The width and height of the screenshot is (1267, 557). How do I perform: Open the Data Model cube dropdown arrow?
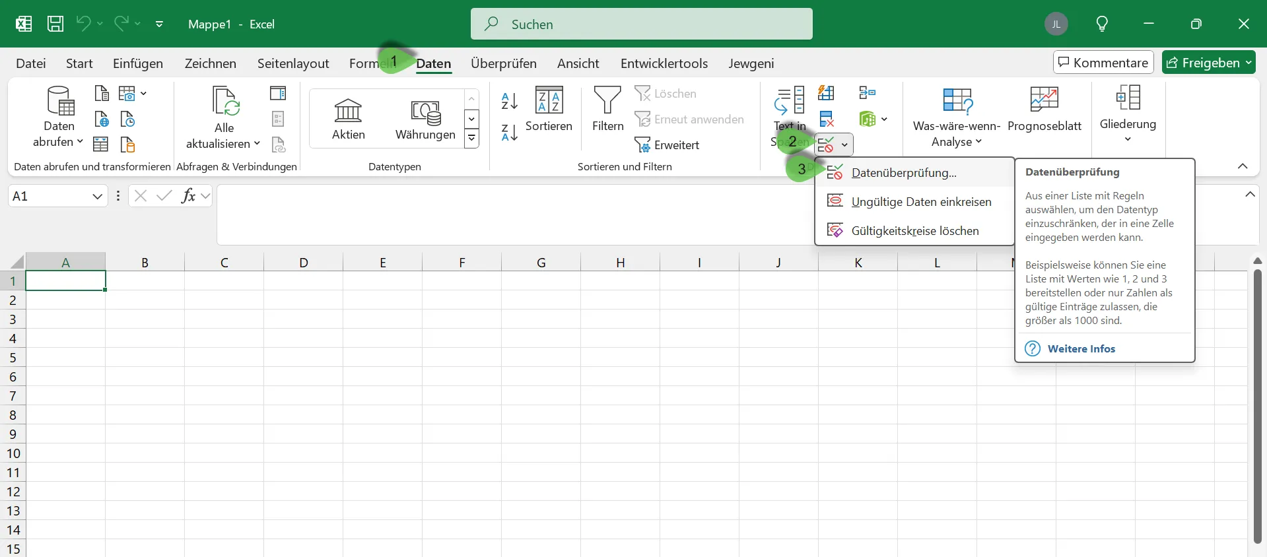tap(884, 119)
